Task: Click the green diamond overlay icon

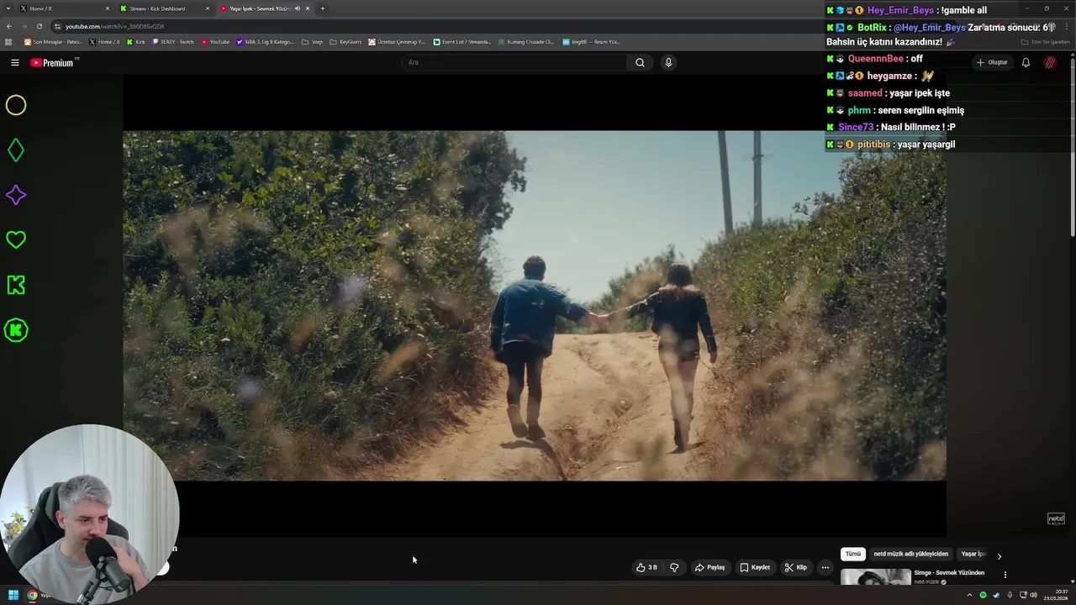Action: [x=16, y=150]
